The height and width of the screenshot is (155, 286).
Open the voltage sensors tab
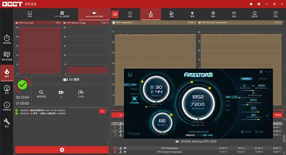tap(172, 14)
